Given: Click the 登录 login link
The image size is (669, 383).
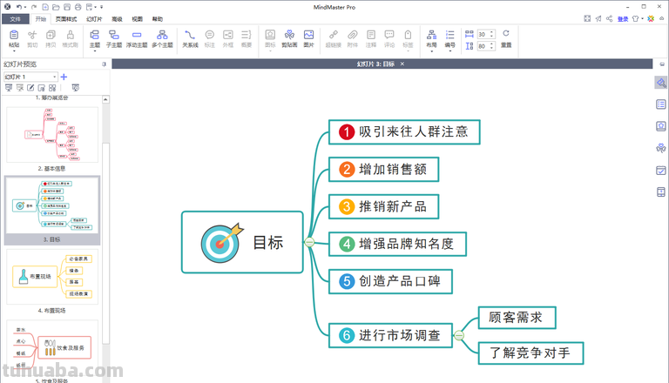Looking at the screenshot, I should point(623,19).
